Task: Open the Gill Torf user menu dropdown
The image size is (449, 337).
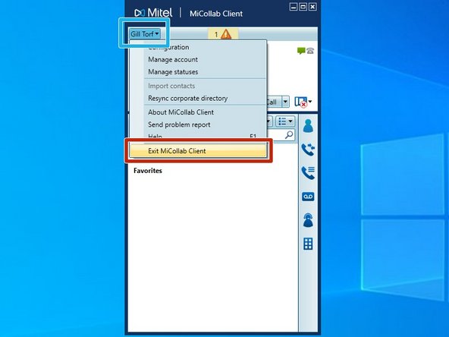Action: [145, 34]
